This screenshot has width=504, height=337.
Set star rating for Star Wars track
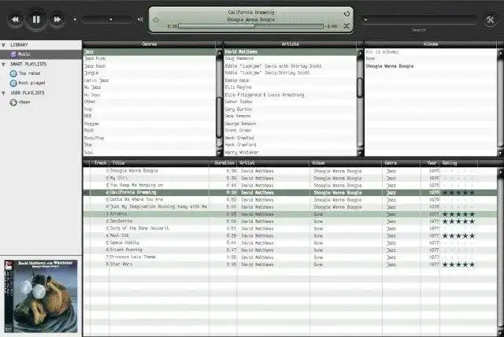(x=458, y=265)
